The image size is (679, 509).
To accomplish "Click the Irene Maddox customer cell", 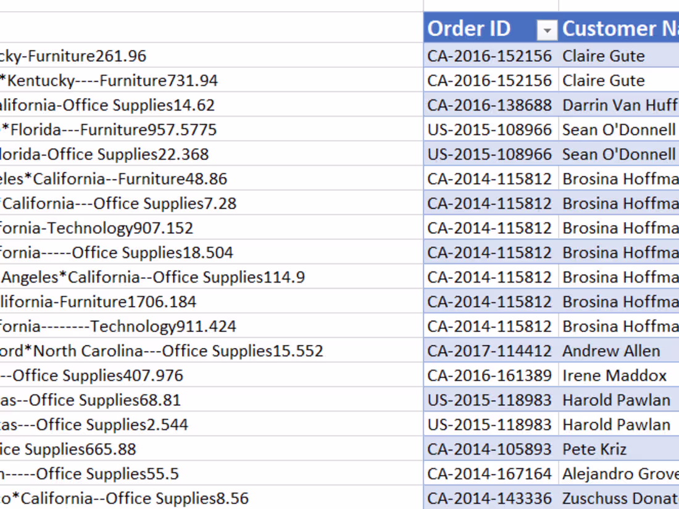I will pyautogui.click(x=614, y=375).
